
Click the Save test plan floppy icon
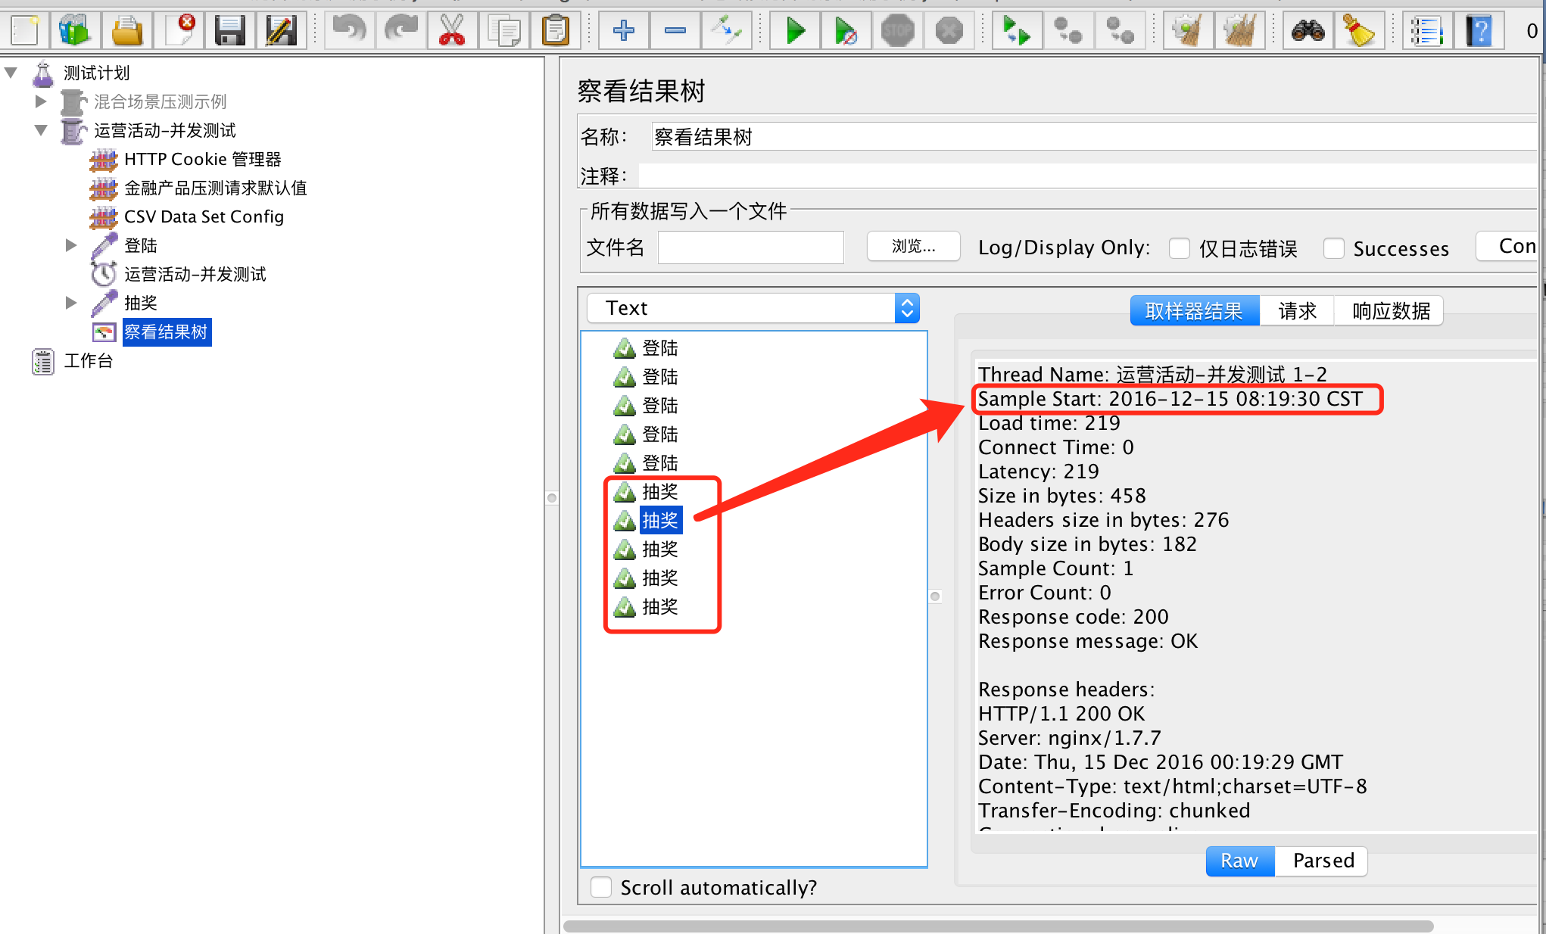229,31
